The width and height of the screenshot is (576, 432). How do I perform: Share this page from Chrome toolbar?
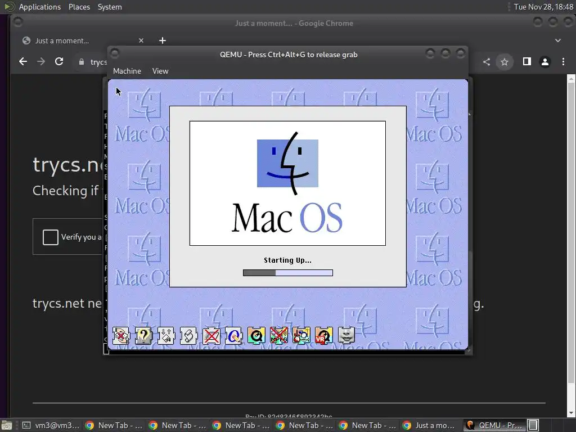487,62
